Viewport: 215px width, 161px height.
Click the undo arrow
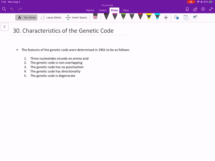coord(12,9)
